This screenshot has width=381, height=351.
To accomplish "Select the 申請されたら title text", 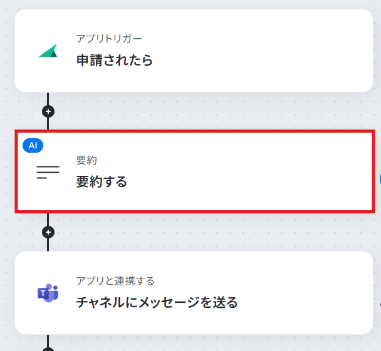I will [x=115, y=60].
